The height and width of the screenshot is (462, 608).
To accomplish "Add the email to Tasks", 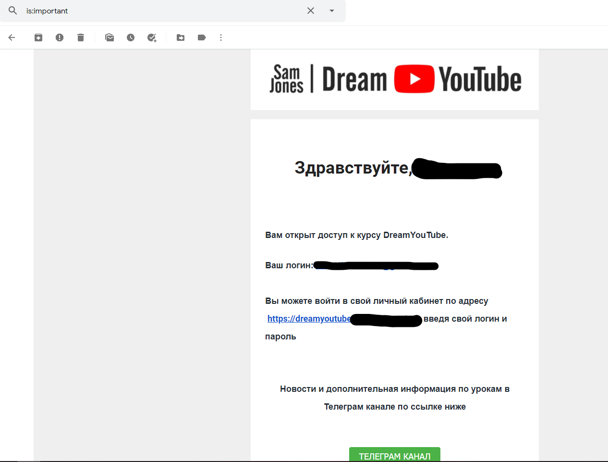I will coord(152,37).
